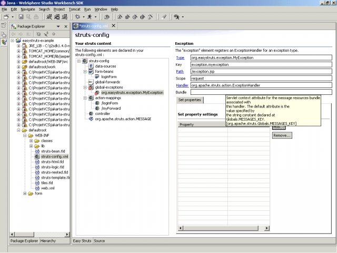Open the Debug dropdown arrow
The height and width of the screenshot is (253, 337).
click(84, 17)
